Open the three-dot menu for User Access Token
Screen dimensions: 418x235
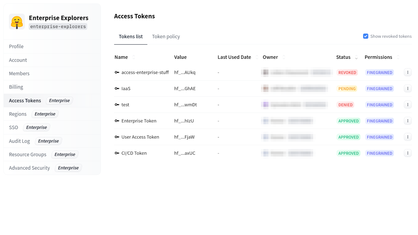pyautogui.click(x=408, y=137)
